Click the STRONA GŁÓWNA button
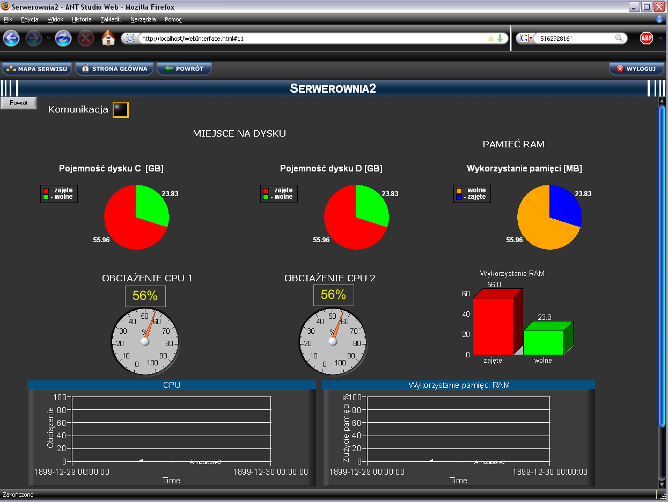This screenshot has width=668, height=502. point(114,69)
